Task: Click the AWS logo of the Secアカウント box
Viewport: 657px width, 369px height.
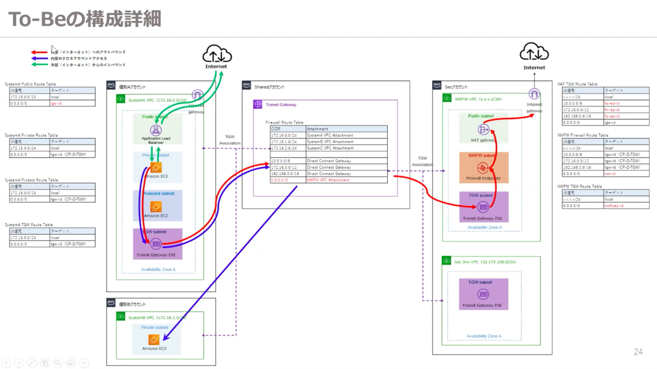Action: point(437,86)
